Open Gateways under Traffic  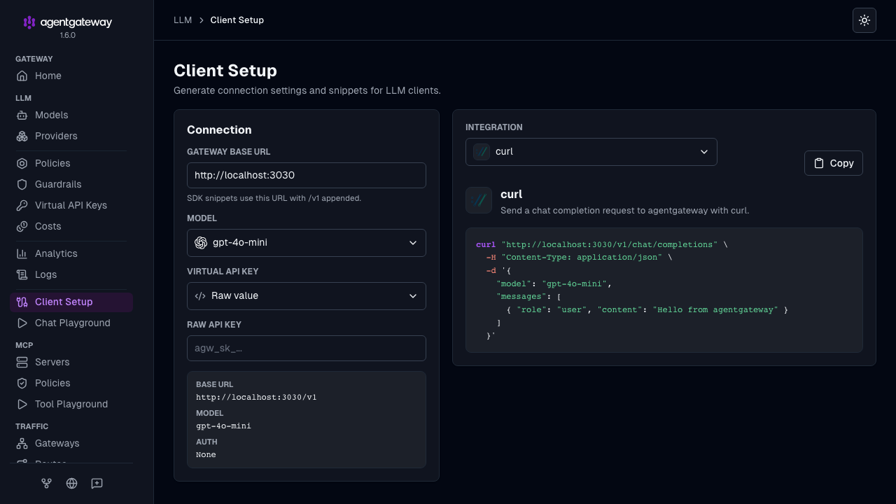pos(71,443)
